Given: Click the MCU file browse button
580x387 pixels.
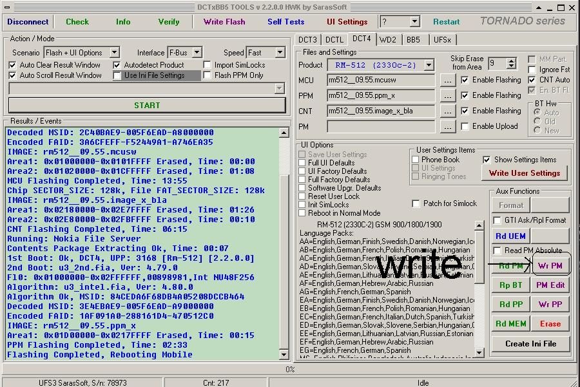Looking at the screenshot, I should click(x=448, y=80).
